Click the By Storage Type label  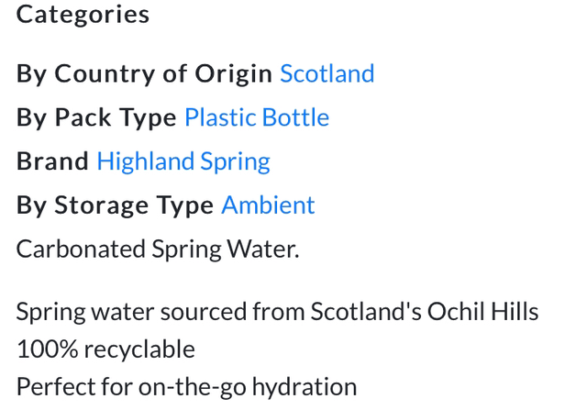(x=115, y=205)
